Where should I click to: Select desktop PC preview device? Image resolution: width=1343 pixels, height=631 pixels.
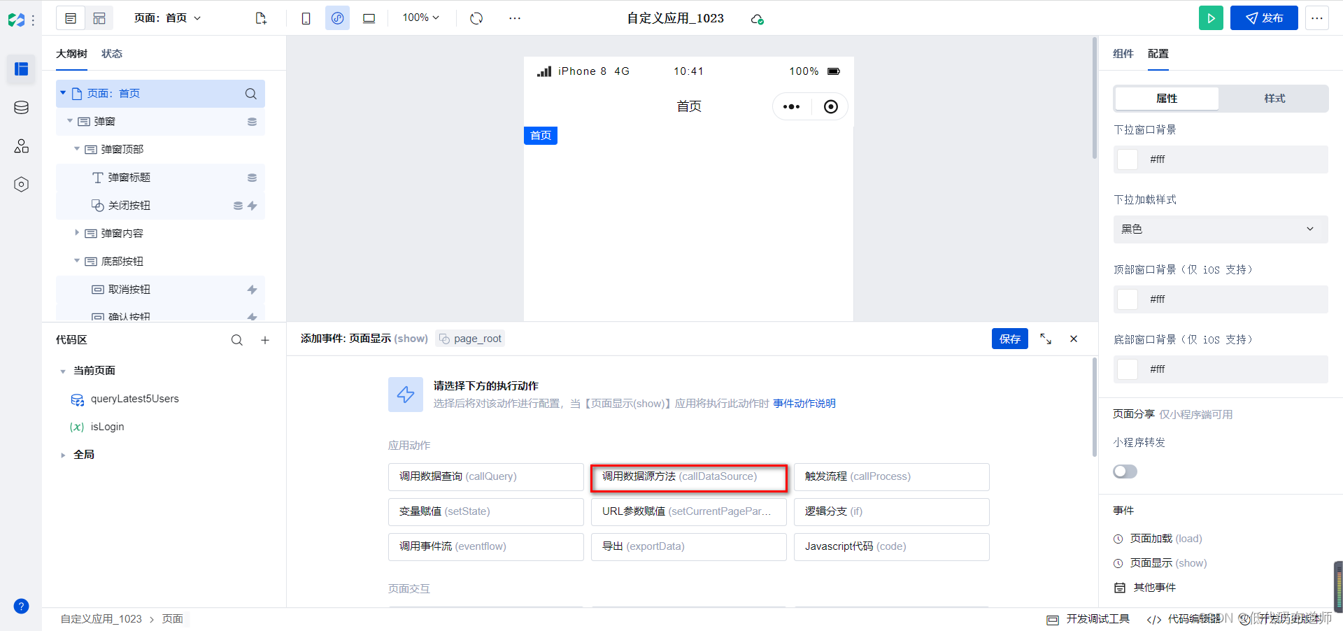(x=369, y=18)
